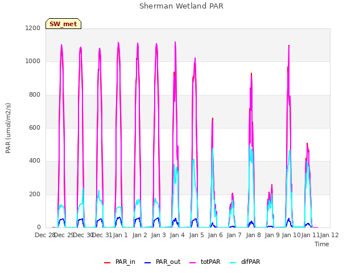Viewport: 364px width, 273px height.
Task: Click the Jan 5 x-axis tick label
Action: coord(197,235)
